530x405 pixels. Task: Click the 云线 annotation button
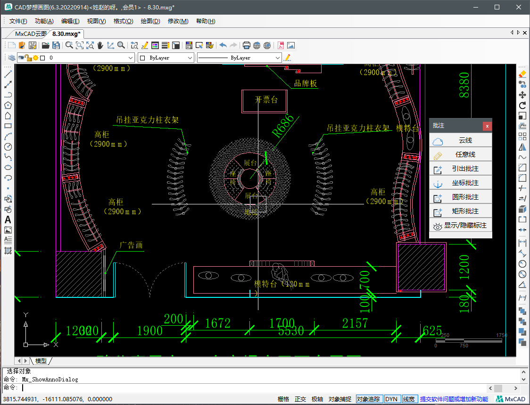(460, 140)
